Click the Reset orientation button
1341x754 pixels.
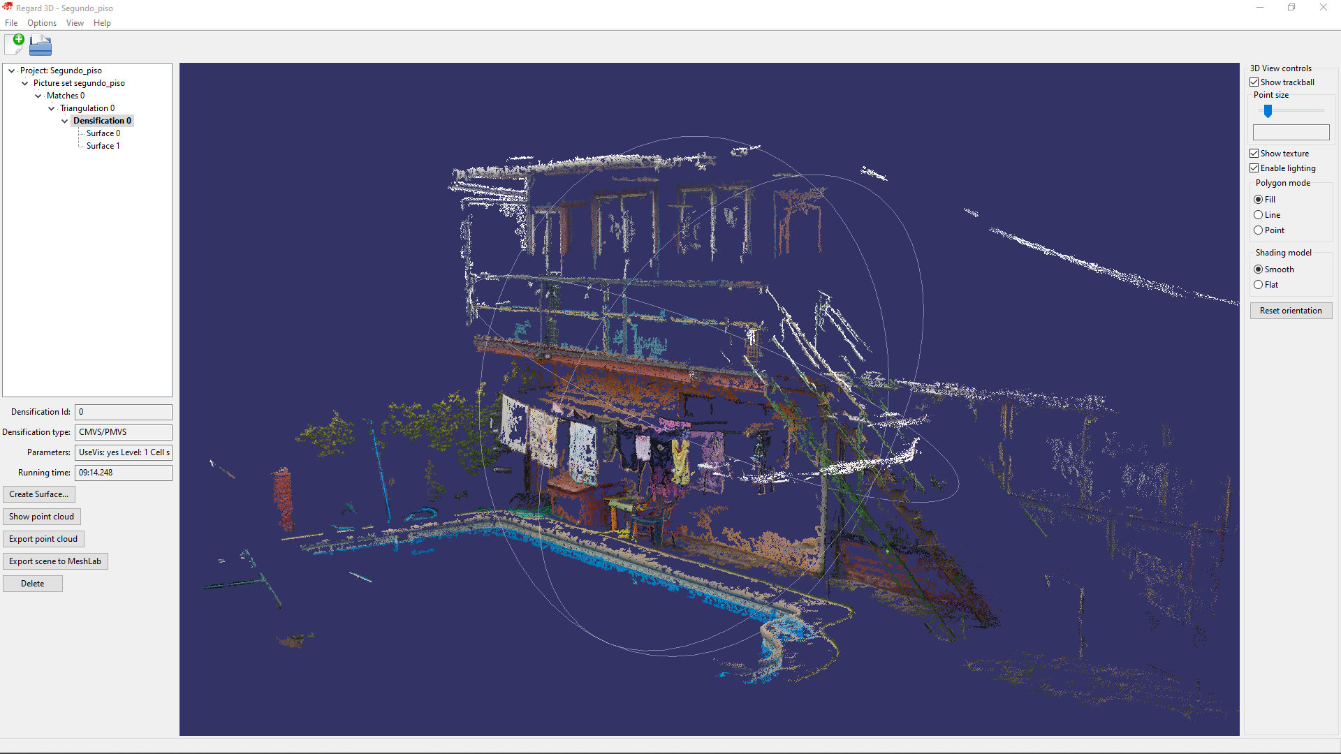pos(1290,310)
